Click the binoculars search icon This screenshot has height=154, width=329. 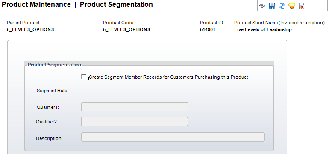262,6
